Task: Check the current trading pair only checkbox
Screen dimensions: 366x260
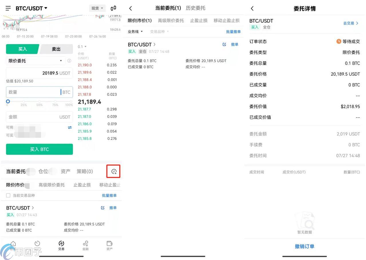Action: [x=8, y=195]
